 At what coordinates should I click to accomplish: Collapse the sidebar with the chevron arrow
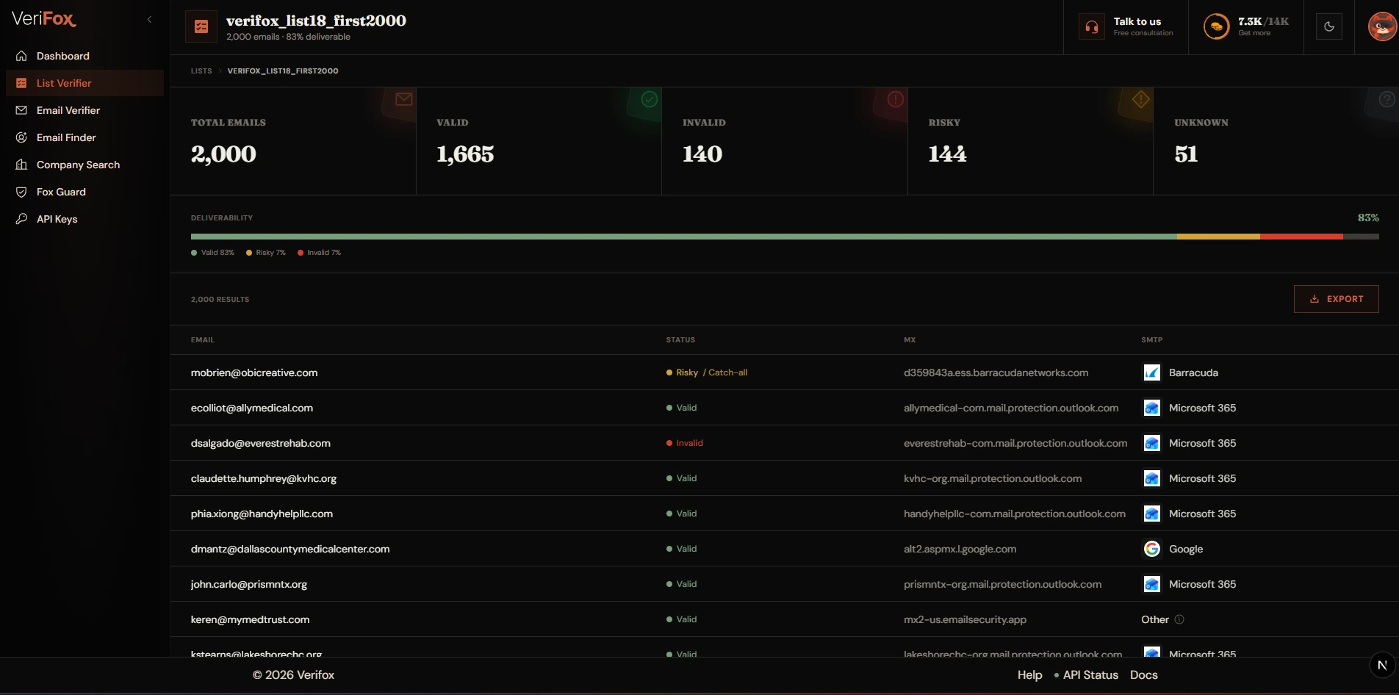(x=149, y=20)
